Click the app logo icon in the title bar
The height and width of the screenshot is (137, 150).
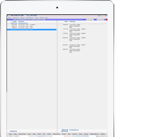click(x=8, y=16)
